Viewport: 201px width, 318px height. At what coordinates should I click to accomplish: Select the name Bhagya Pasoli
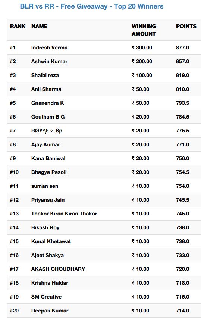[x=49, y=172]
